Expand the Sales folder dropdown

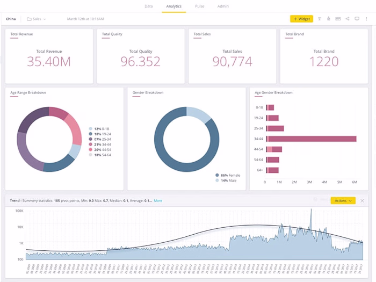[45, 19]
